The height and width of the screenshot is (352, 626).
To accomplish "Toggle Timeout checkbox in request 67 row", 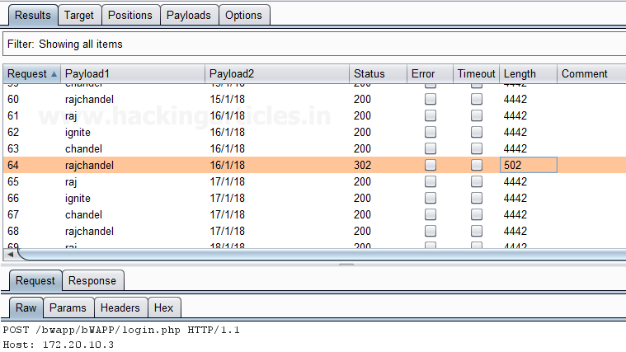I will click(477, 214).
